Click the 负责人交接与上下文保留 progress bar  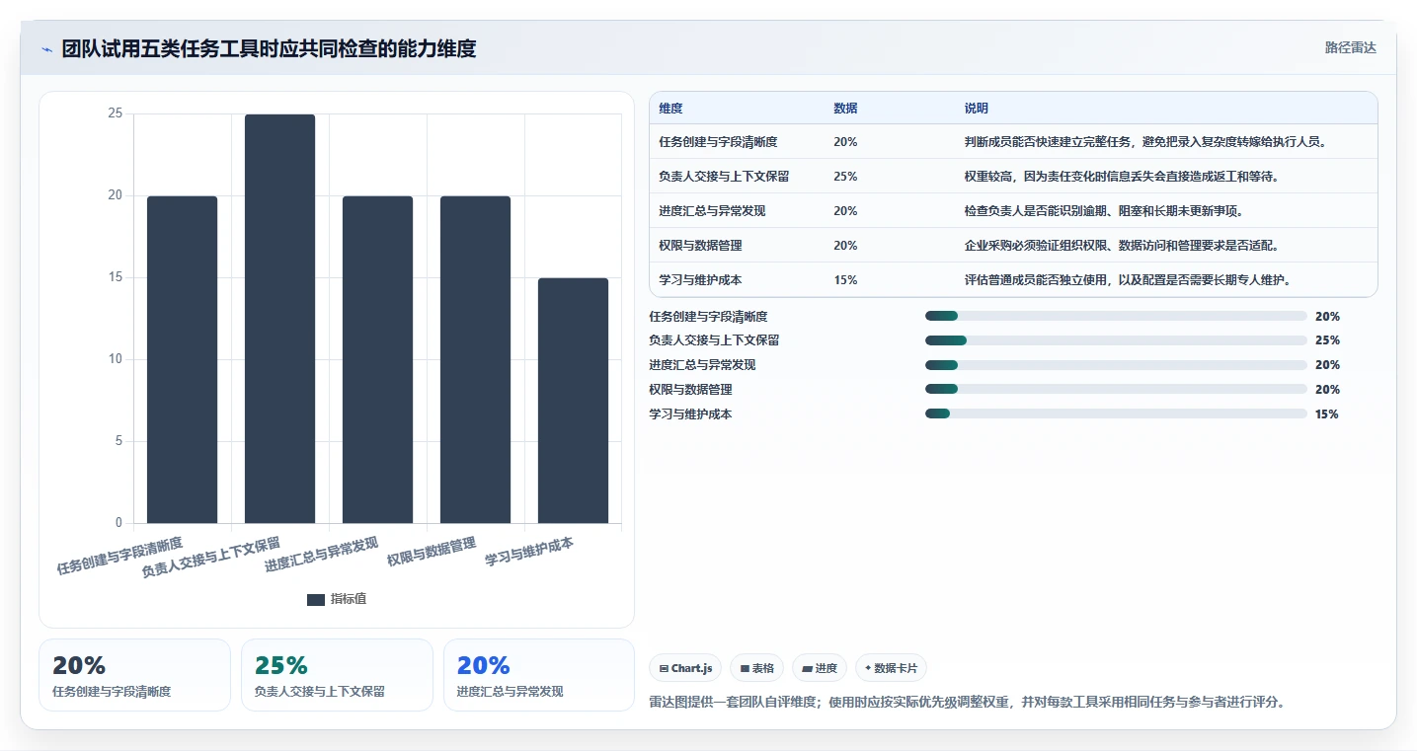(x=1116, y=340)
